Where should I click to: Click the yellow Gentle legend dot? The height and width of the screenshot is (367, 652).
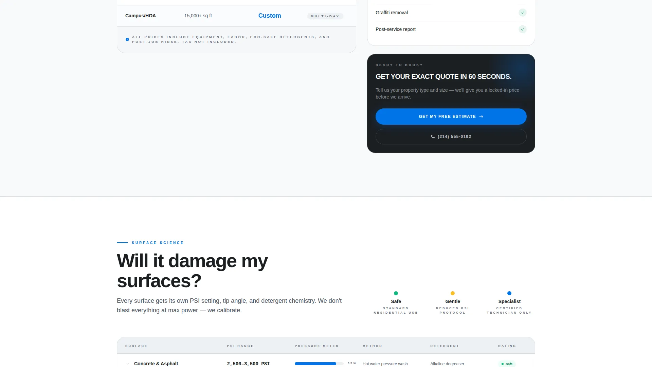[x=453, y=293]
